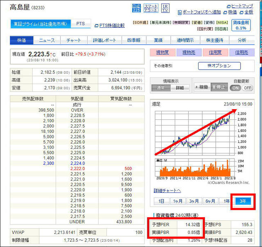
Task: Open the IR TV icon
Action: tap(165, 8)
